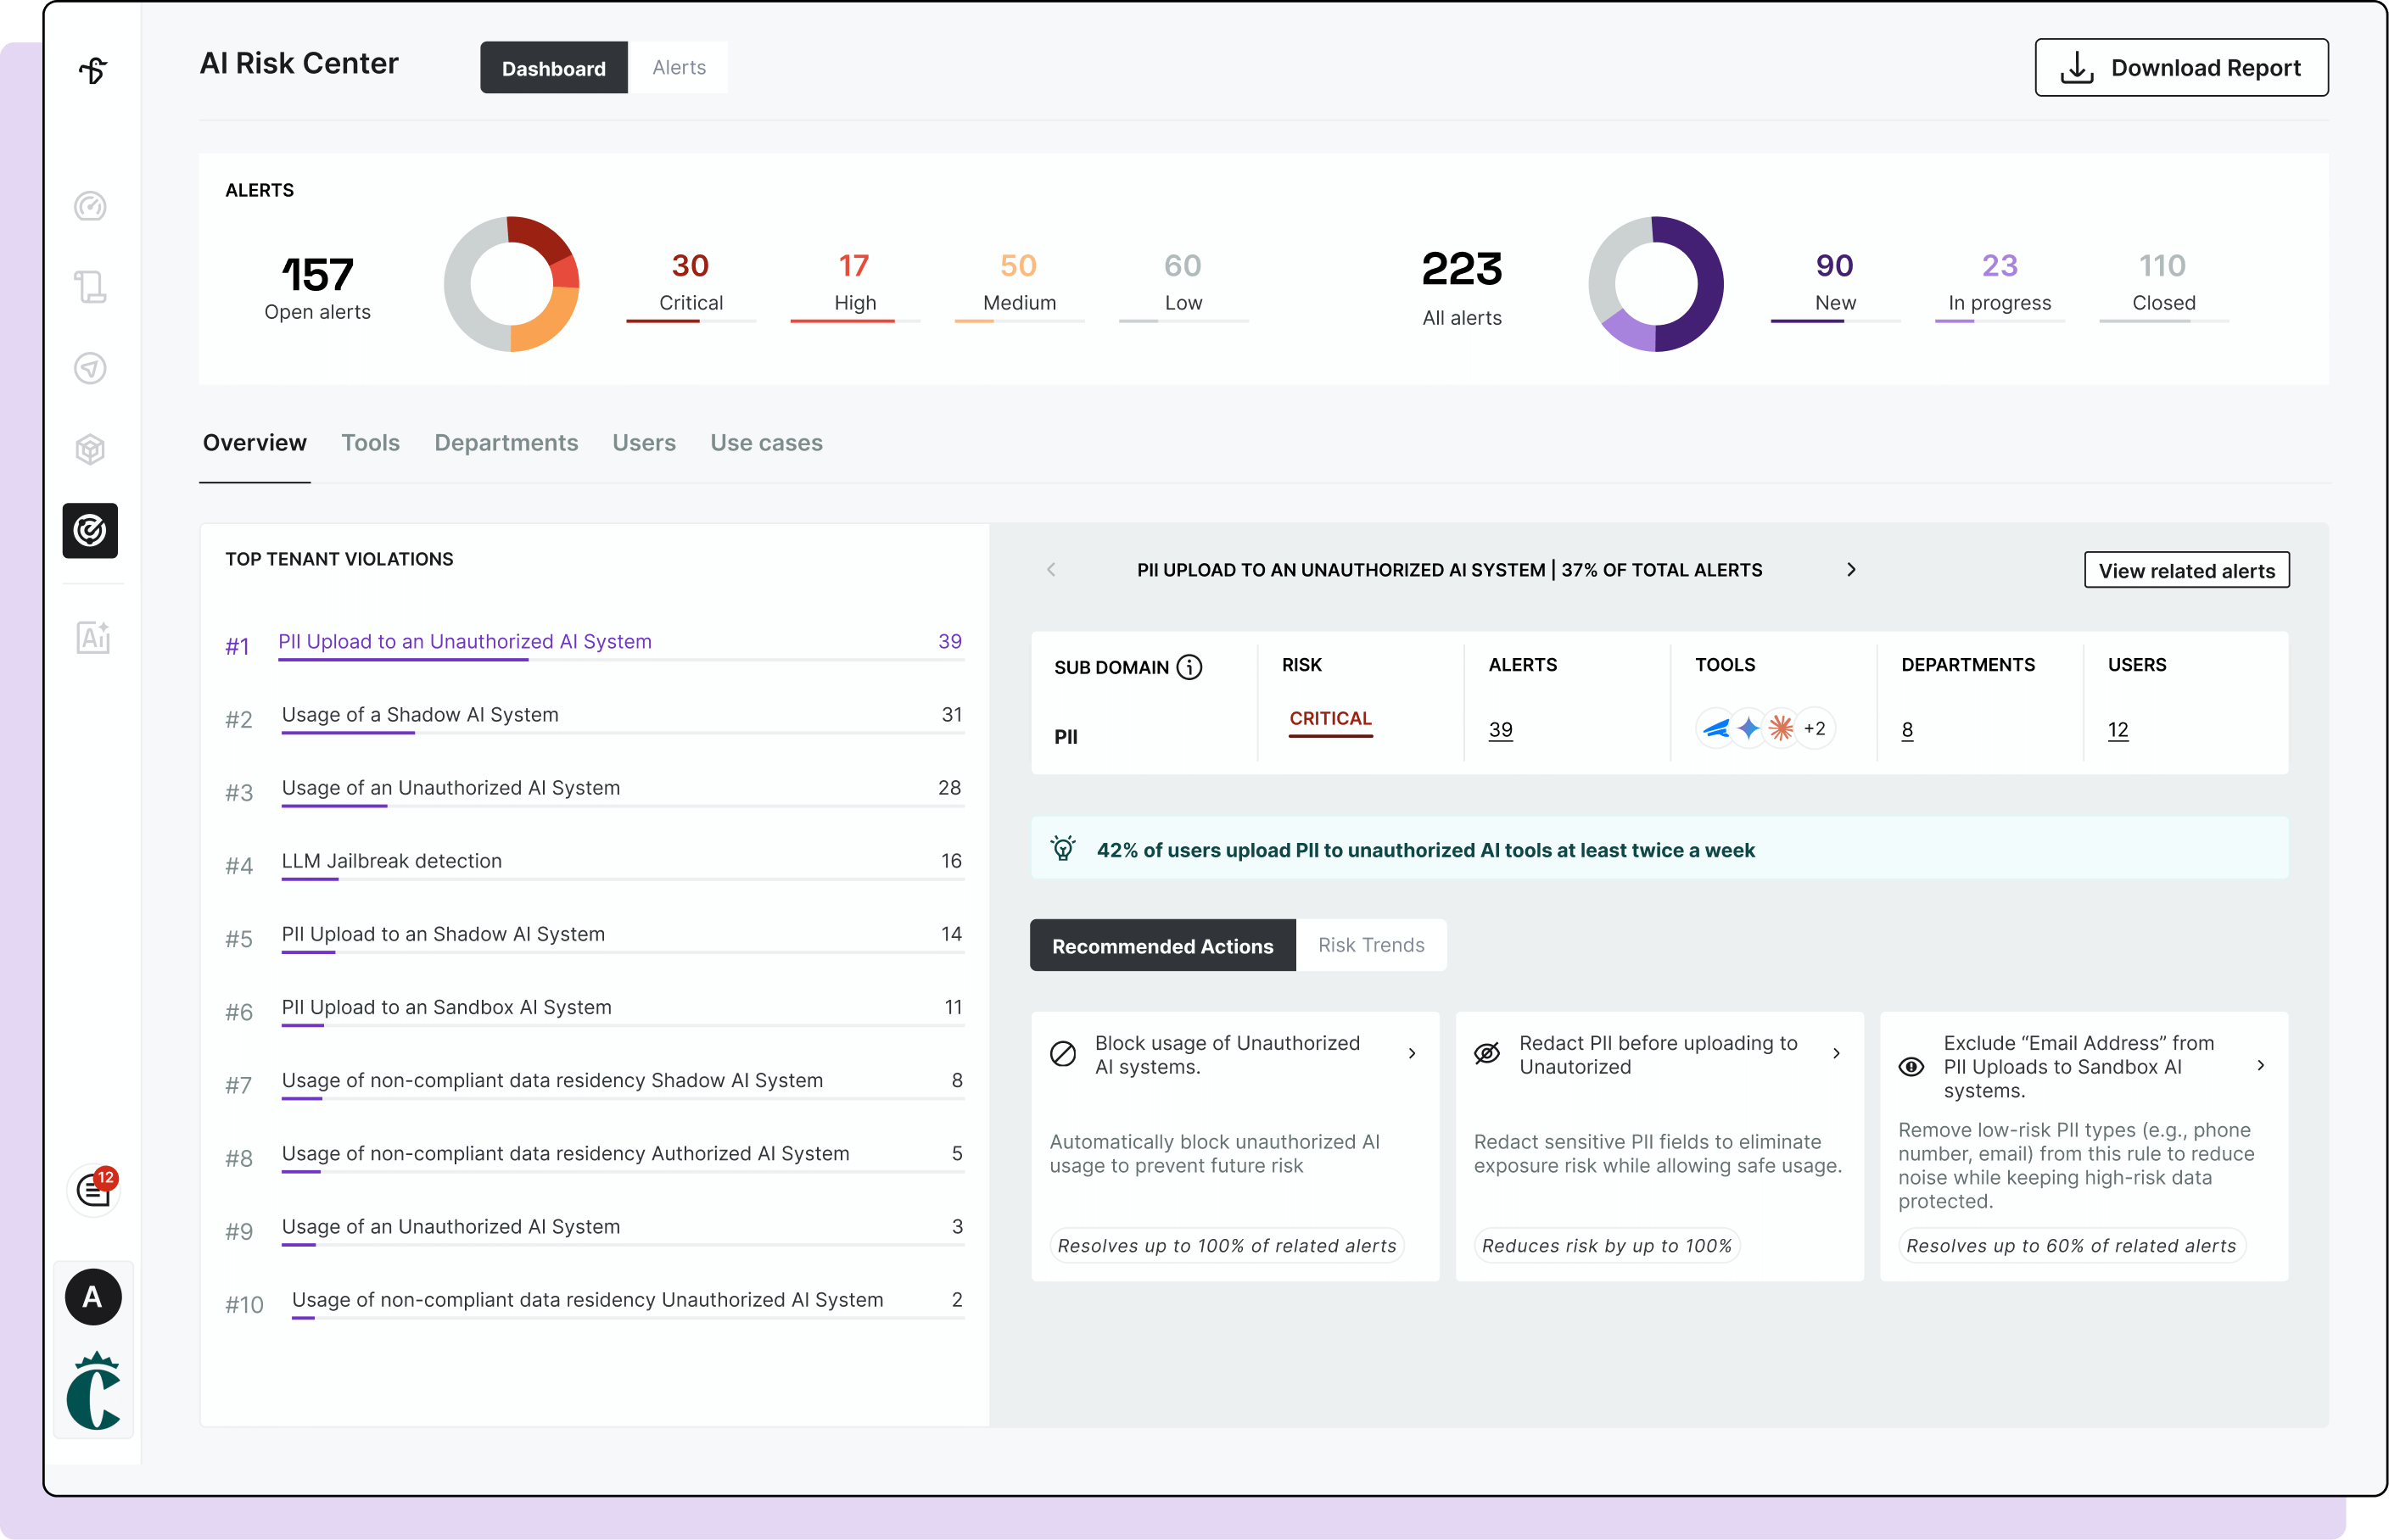Click the info icon beside Sub Domain
Viewport: 2389px width, 1540px height.
pyautogui.click(x=1189, y=667)
